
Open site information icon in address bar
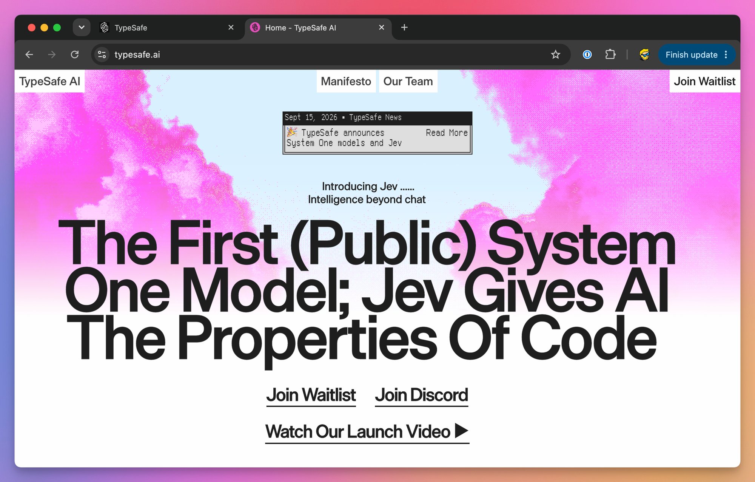click(x=102, y=55)
